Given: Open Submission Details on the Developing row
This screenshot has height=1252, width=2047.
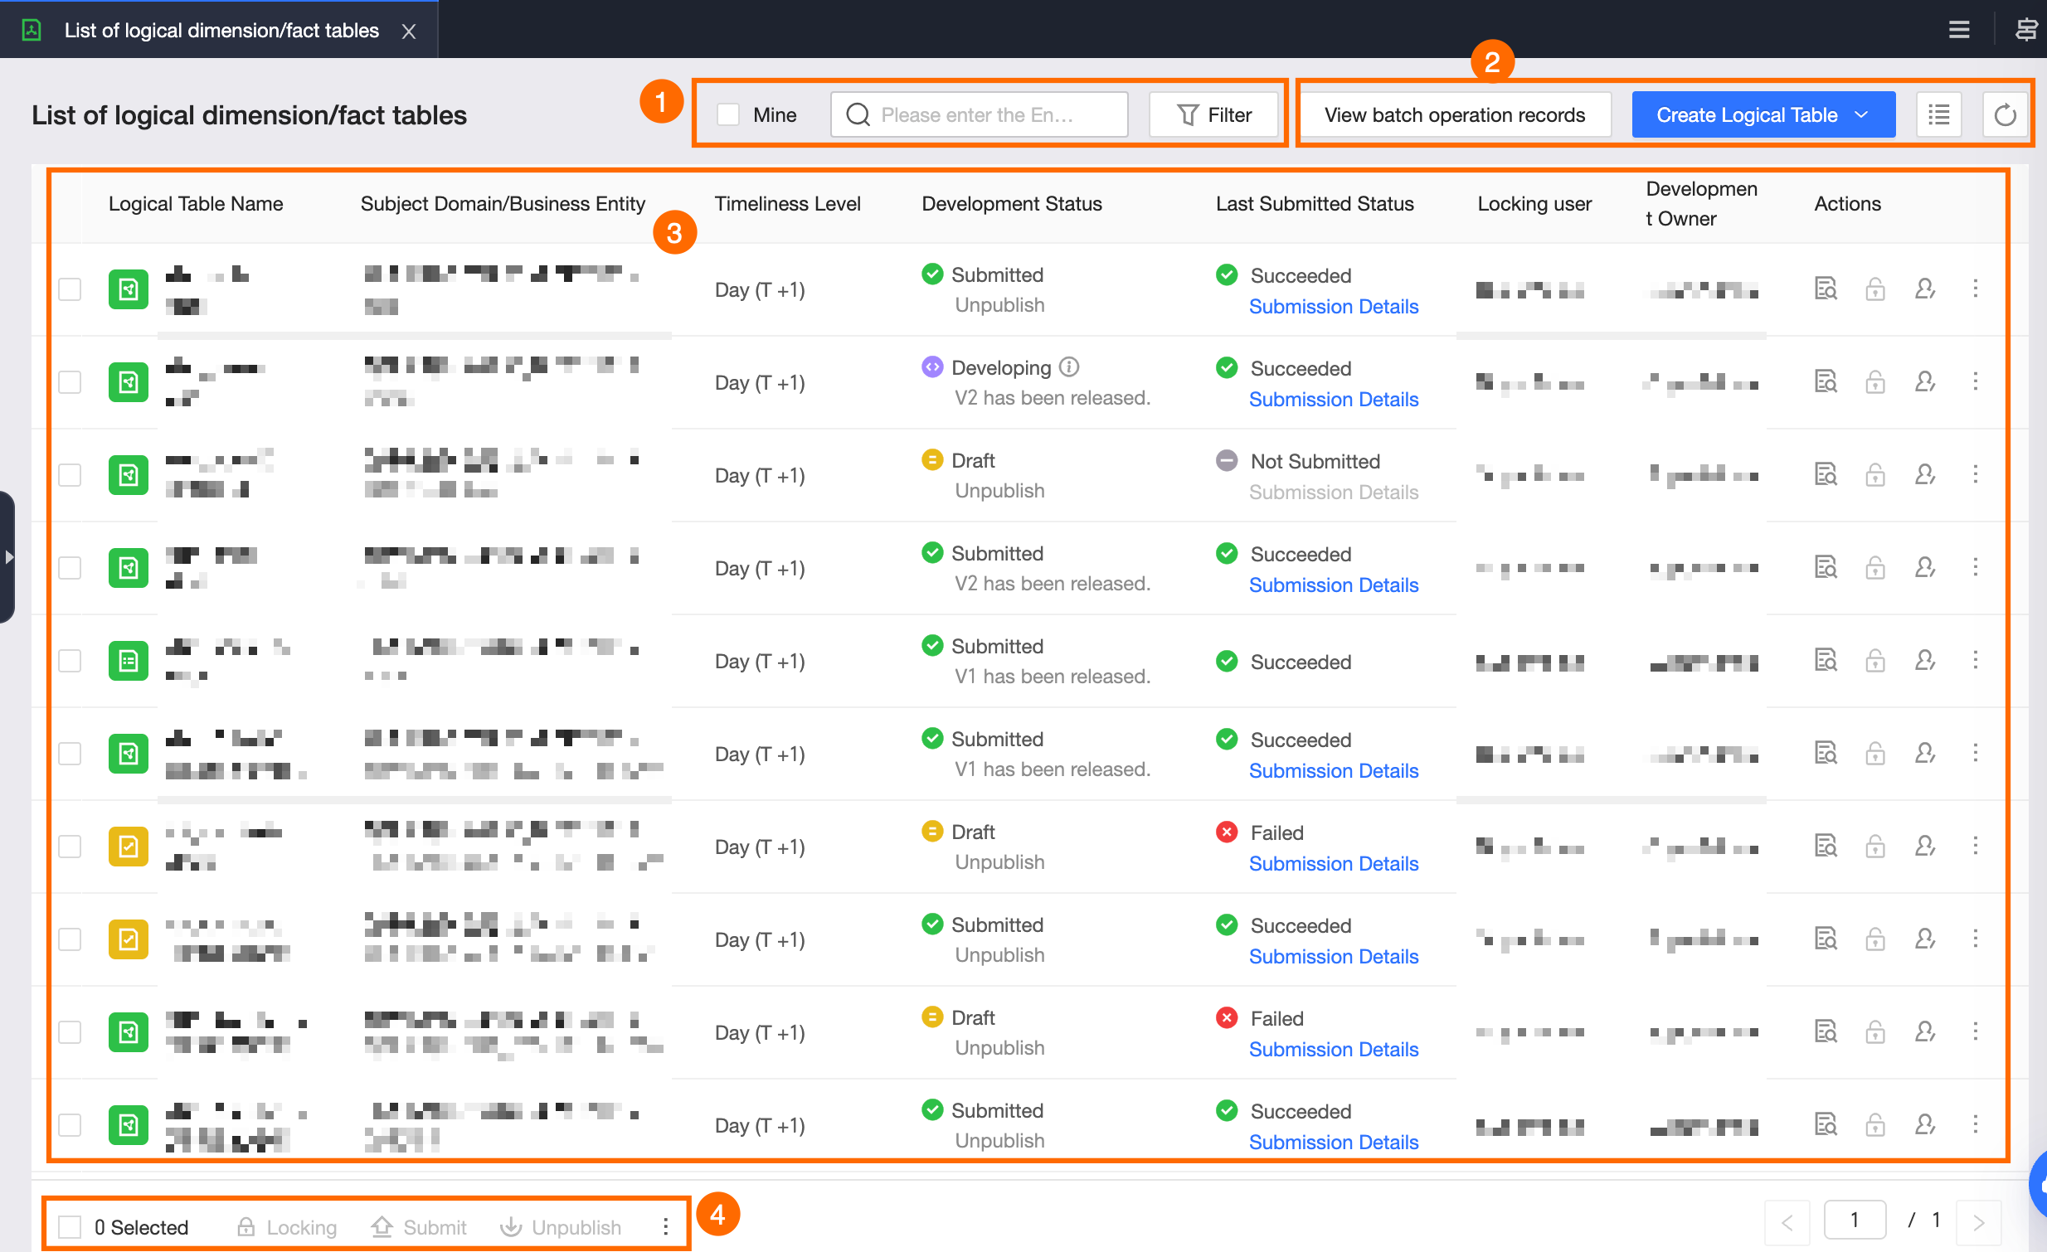Looking at the screenshot, I should 1334,400.
